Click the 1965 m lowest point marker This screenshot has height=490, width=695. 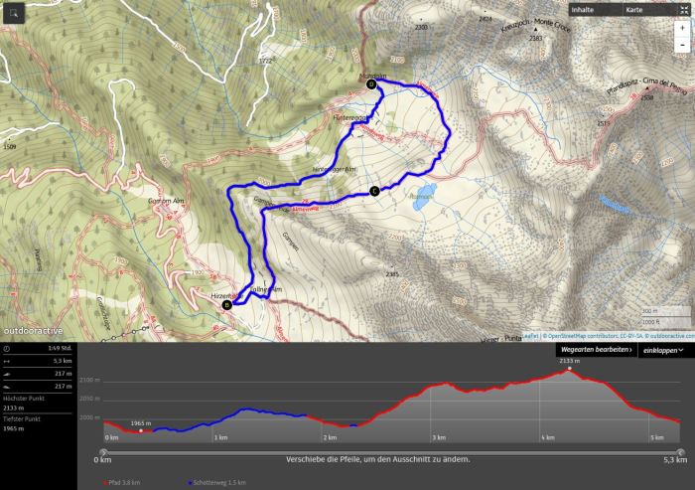(141, 430)
